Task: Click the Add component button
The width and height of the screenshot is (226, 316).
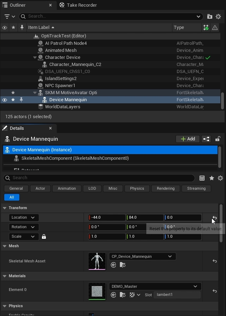Action: pos(188,139)
